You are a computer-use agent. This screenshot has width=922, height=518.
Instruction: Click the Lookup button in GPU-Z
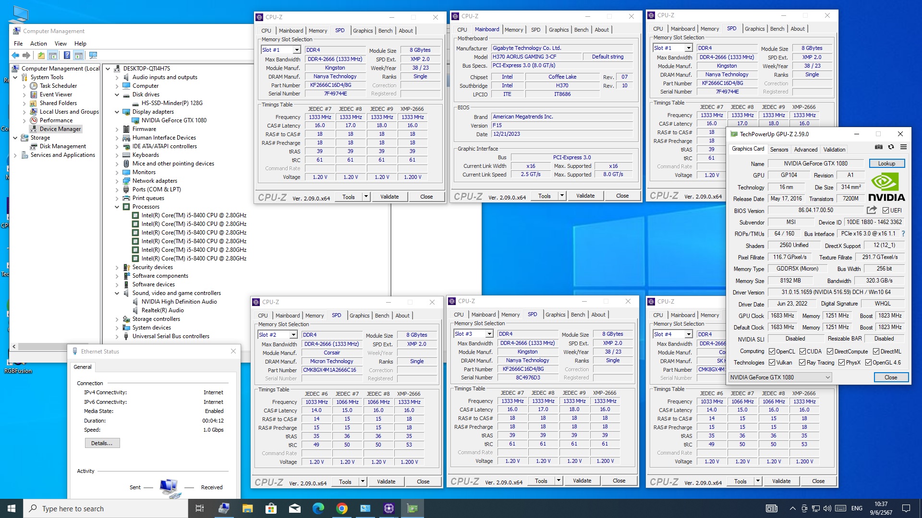click(886, 164)
